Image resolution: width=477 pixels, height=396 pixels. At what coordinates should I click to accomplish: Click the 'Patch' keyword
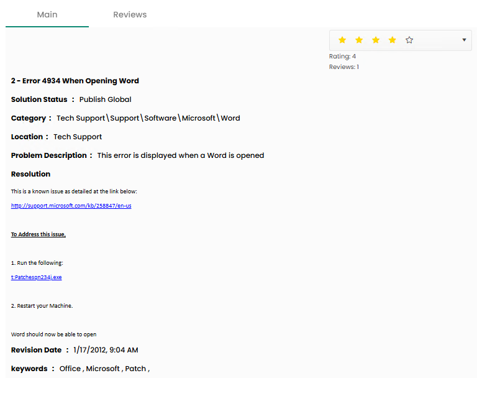pyautogui.click(x=135, y=369)
